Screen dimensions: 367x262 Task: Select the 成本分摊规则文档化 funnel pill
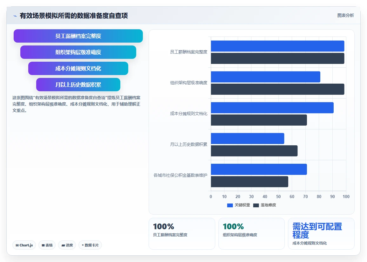click(78, 68)
